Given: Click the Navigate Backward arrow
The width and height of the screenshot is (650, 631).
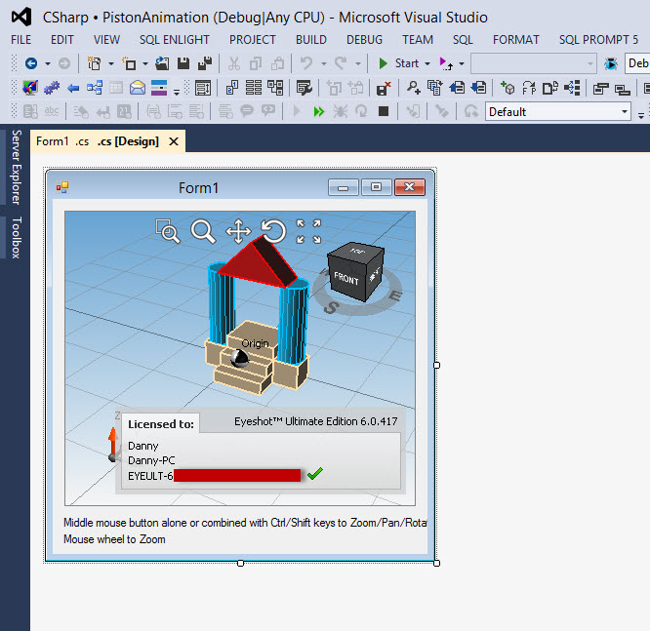Looking at the screenshot, I should point(30,63).
